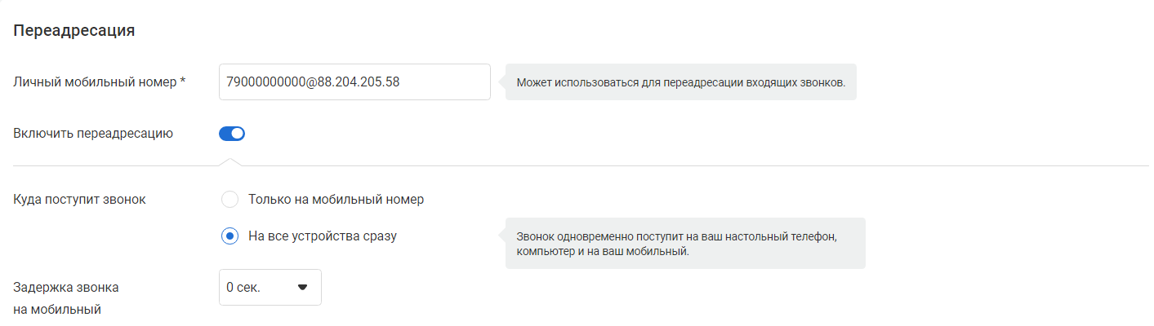Click the arrow tip of the all-devices hint

tap(501, 236)
